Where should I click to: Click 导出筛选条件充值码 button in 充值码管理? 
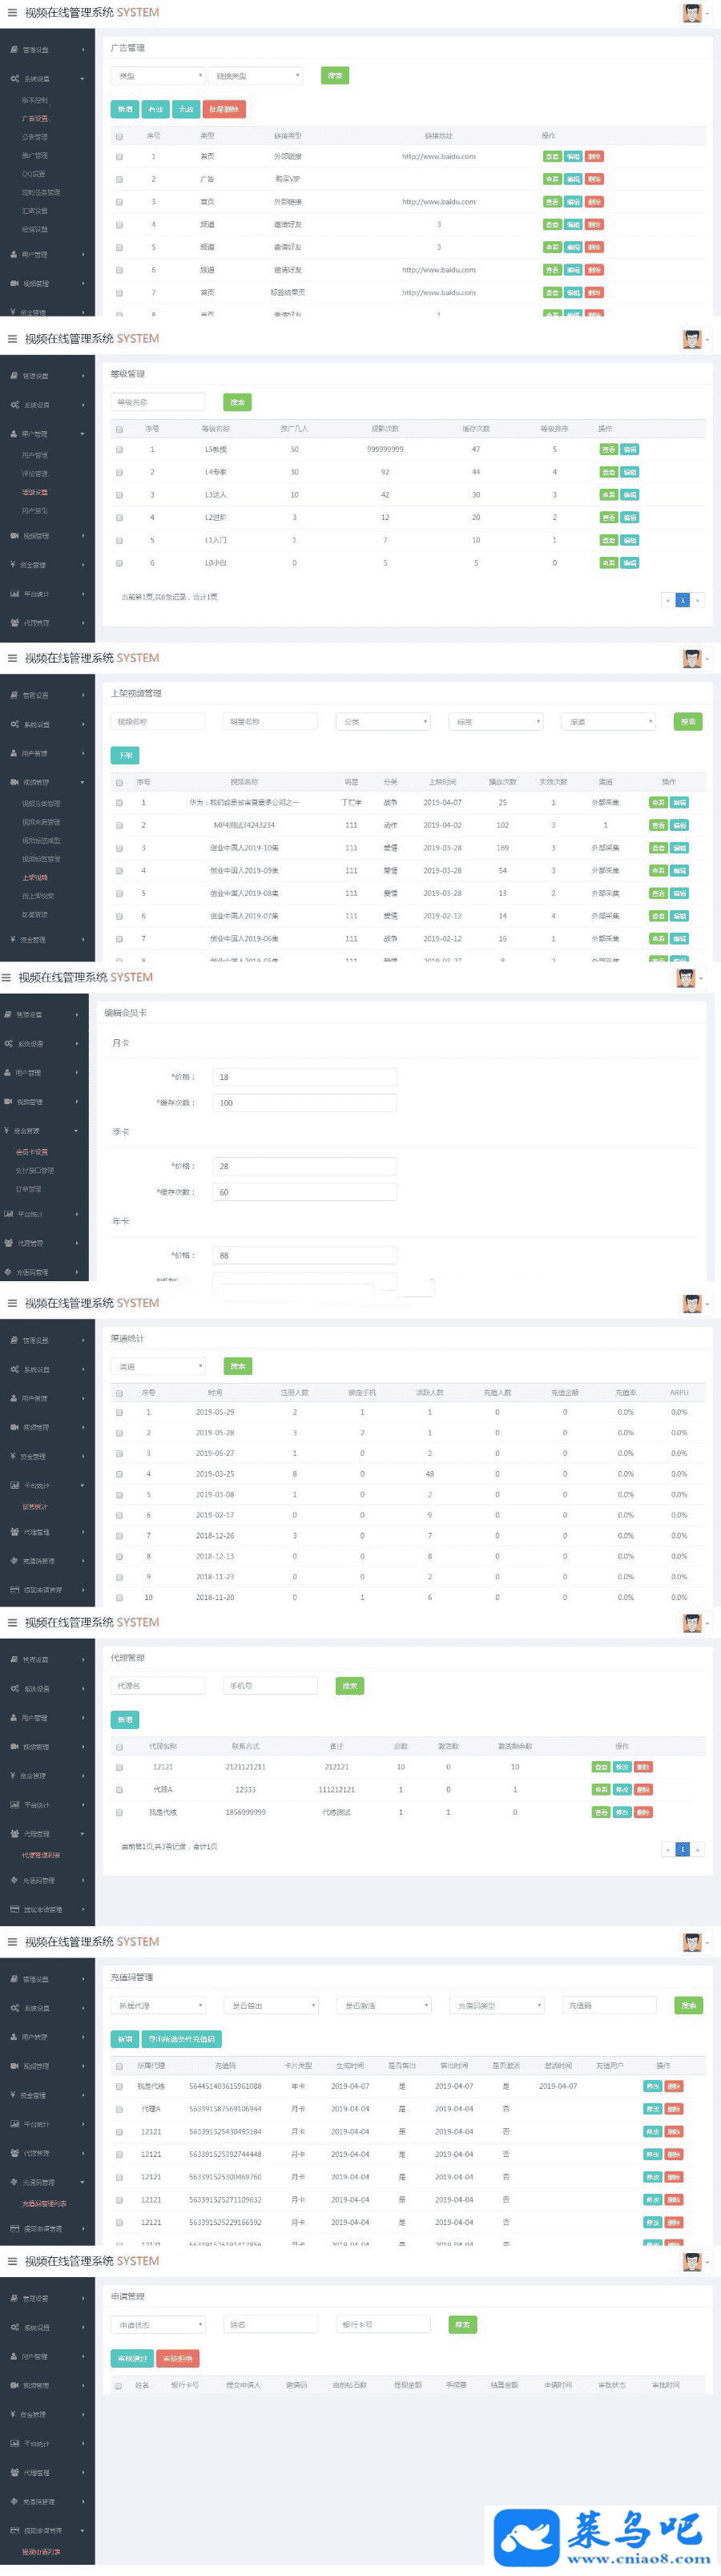point(182,2039)
